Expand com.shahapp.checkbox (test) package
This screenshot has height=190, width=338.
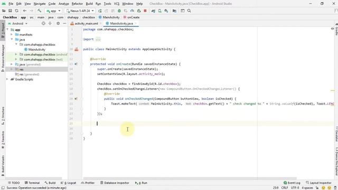[16, 59]
